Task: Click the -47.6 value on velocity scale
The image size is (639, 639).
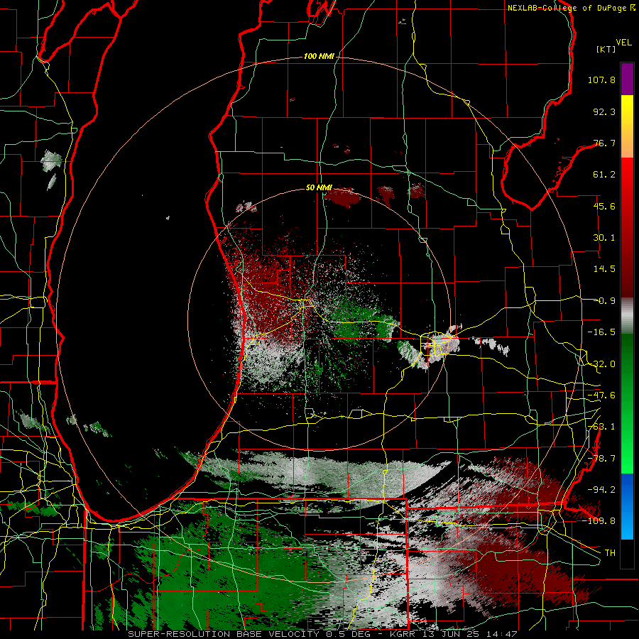Action: click(601, 395)
